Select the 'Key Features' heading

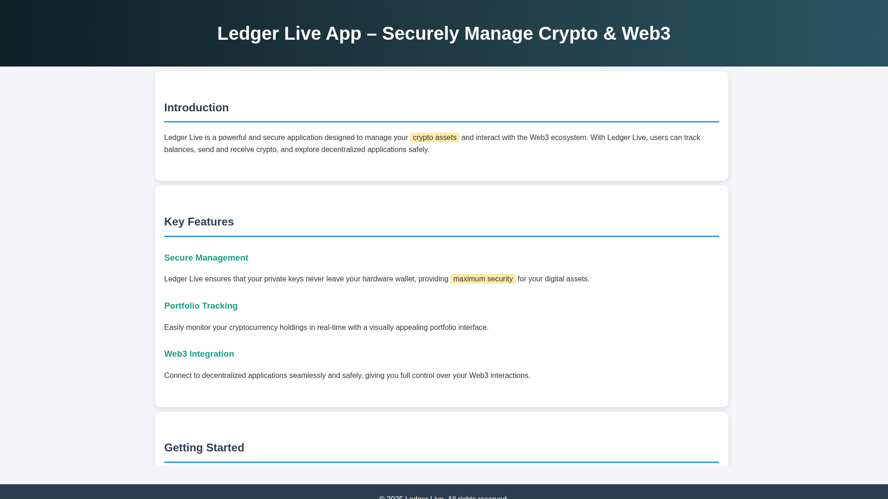coord(199,222)
